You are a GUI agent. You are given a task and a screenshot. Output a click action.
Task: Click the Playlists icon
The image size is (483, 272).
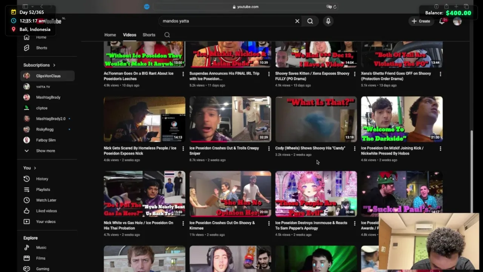click(26, 190)
